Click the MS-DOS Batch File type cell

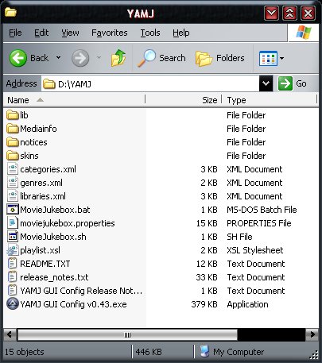pyautogui.click(x=262, y=210)
